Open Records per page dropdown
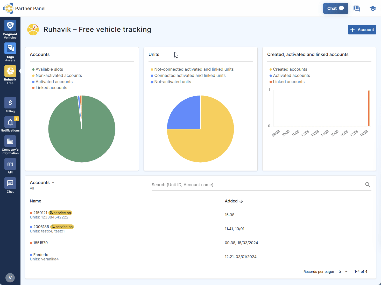 pos(343,272)
